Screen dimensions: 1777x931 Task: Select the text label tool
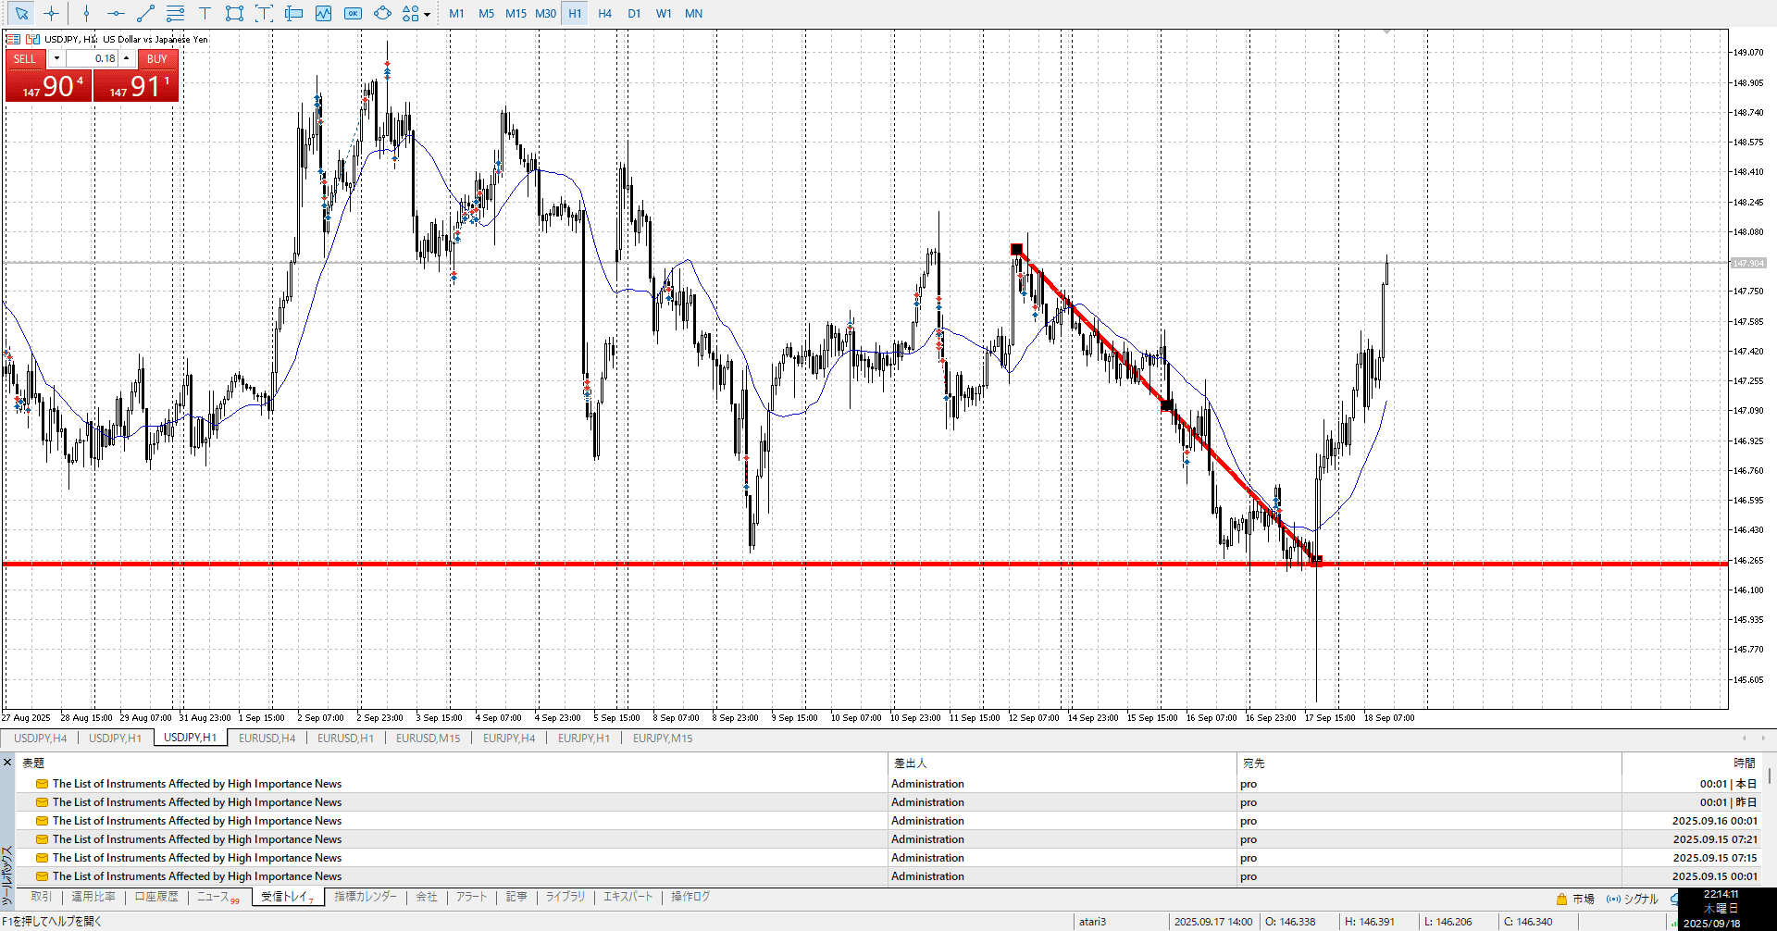(205, 13)
